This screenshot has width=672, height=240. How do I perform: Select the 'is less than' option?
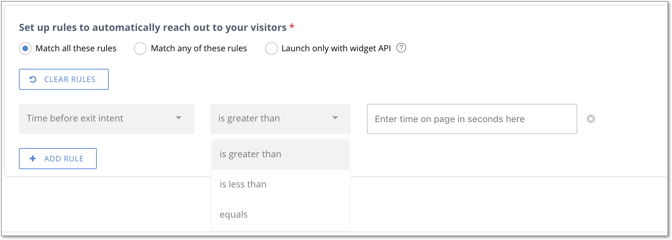pos(281,184)
